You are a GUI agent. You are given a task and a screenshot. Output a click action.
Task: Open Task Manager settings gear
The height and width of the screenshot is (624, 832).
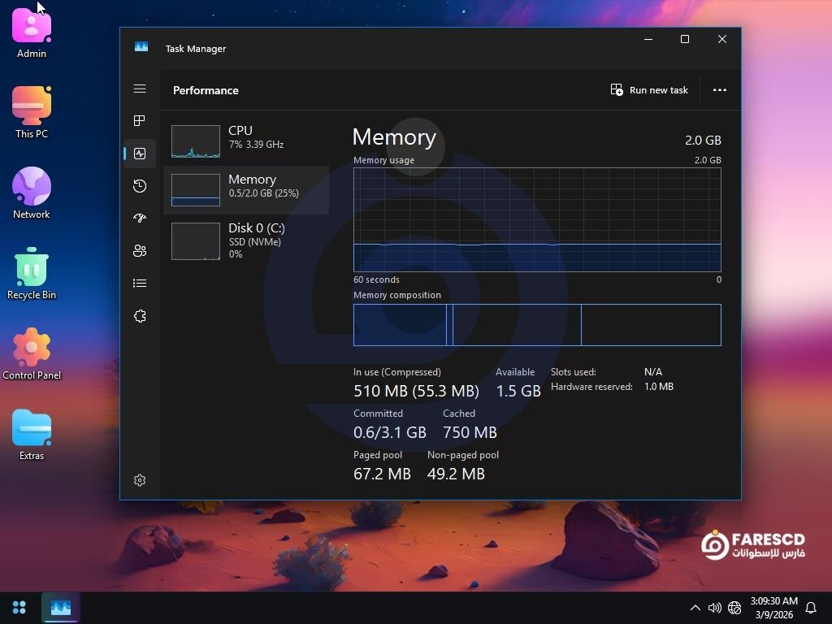pos(140,480)
